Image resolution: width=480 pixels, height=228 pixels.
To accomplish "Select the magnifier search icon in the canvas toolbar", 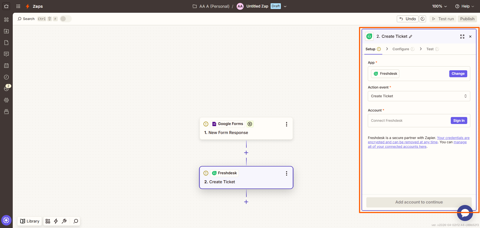I will (x=75, y=221).
